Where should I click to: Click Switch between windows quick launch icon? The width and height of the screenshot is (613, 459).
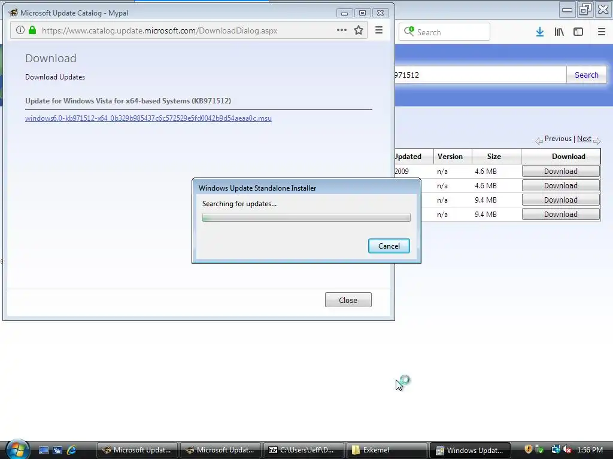[57, 450]
